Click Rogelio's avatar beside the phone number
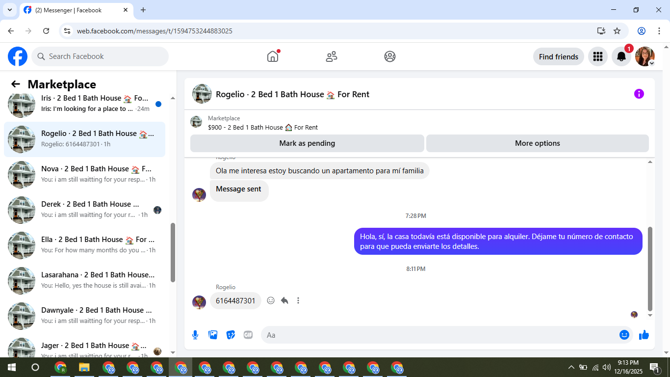This screenshot has width=670, height=377. click(x=199, y=302)
